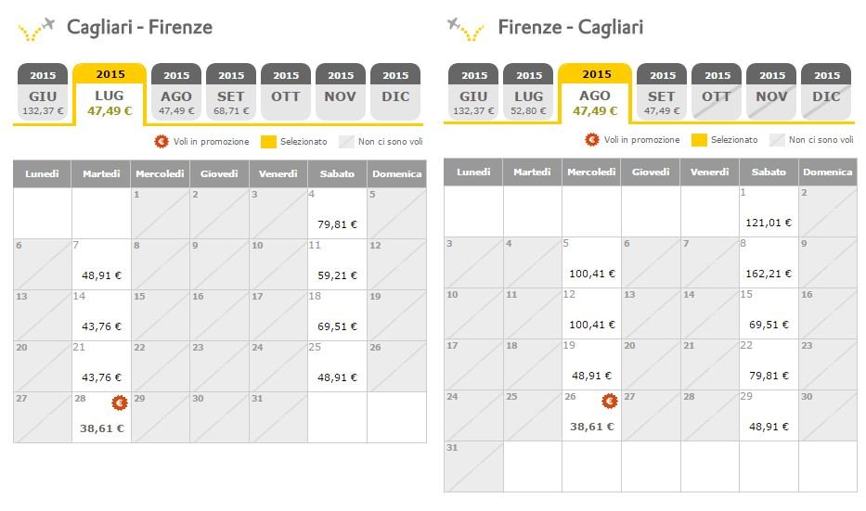This screenshot has width=866, height=511.
Task: Open the LUG 2015 tab for Firenze - Cagliari
Action: (528, 92)
